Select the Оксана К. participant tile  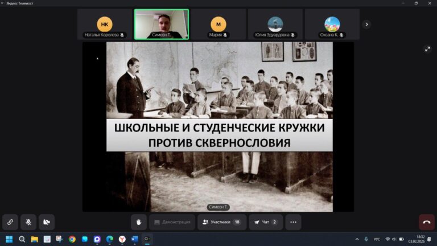click(x=332, y=24)
